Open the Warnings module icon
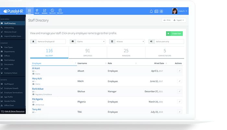 45,11
